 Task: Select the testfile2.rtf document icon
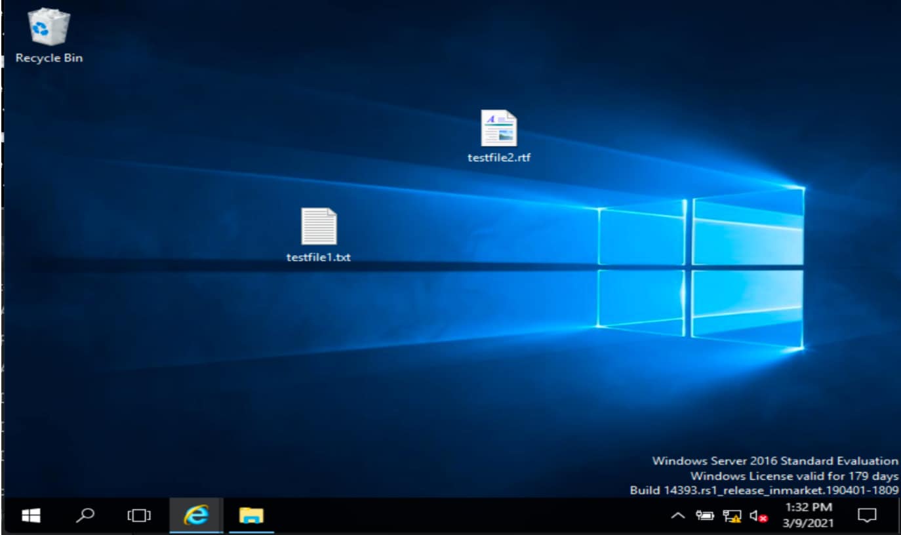pos(498,129)
